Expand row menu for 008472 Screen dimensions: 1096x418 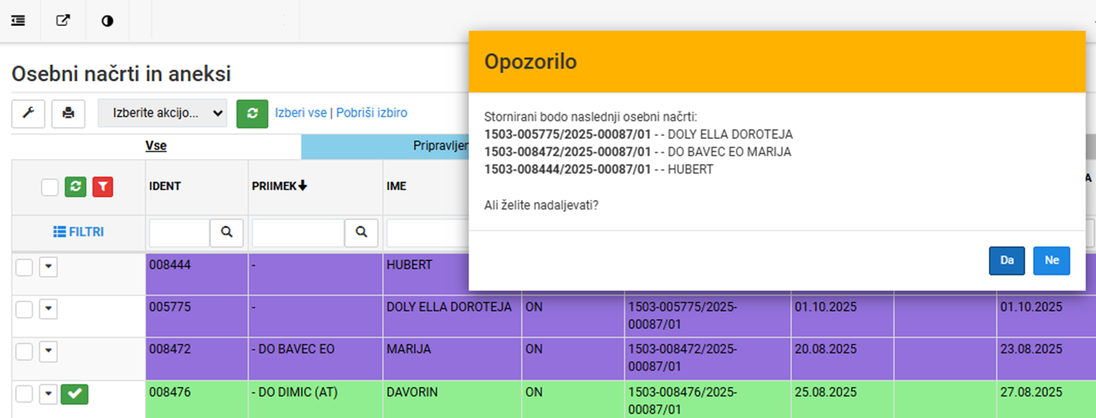pos(49,351)
